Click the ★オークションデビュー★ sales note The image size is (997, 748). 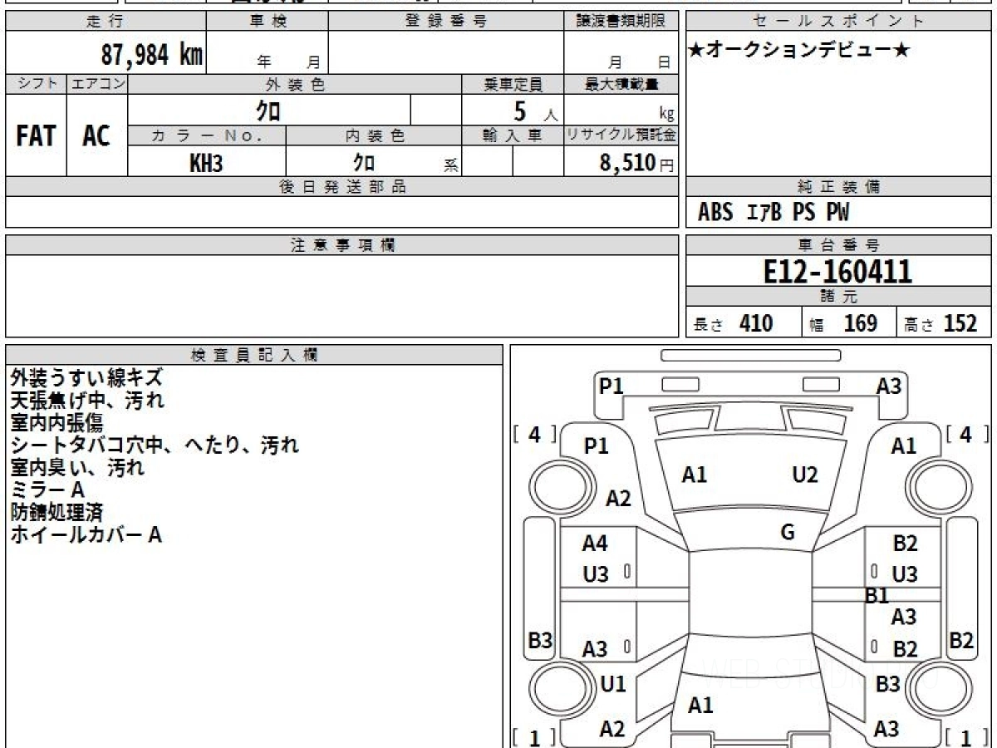click(799, 51)
